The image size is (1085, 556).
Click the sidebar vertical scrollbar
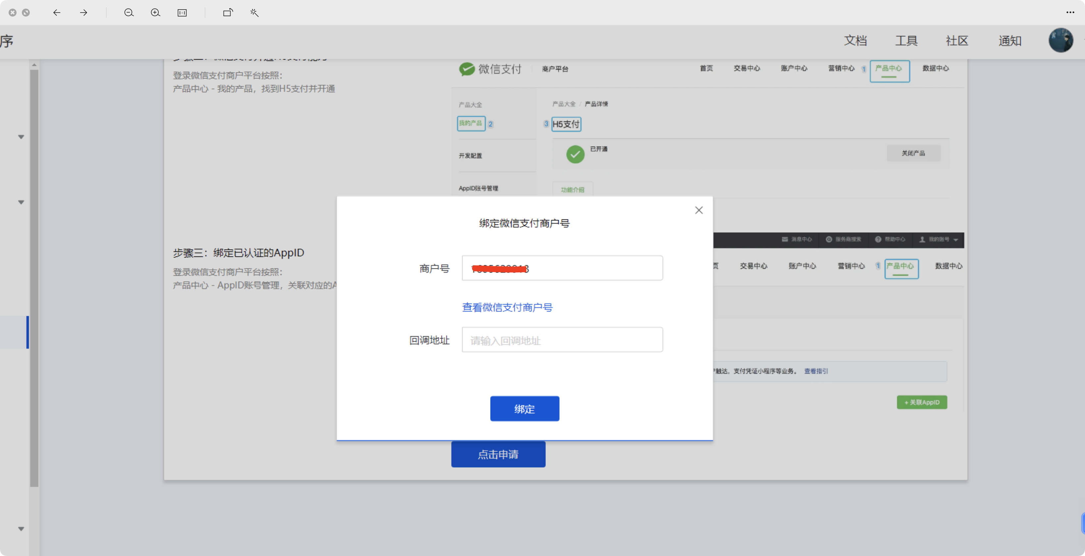(34, 278)
